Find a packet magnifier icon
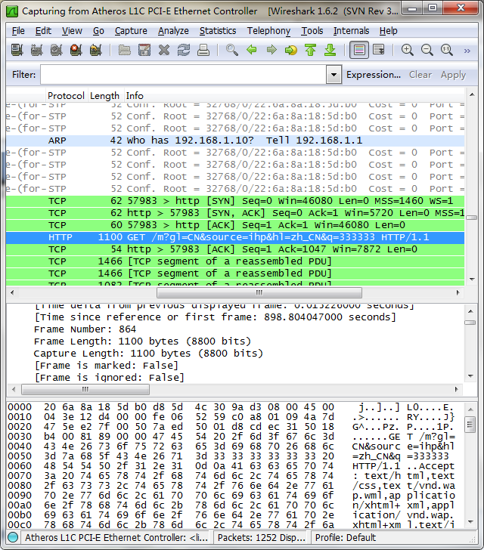This screenshot has width=484, height=550. [232, 50]
